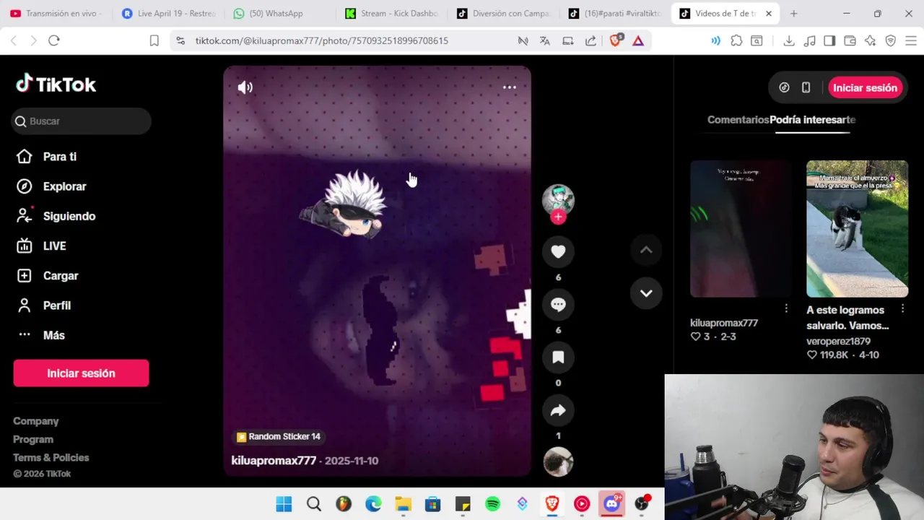Go to the previous video arrow
Viewport: 924px width, 520px height.
coord(646,250)
